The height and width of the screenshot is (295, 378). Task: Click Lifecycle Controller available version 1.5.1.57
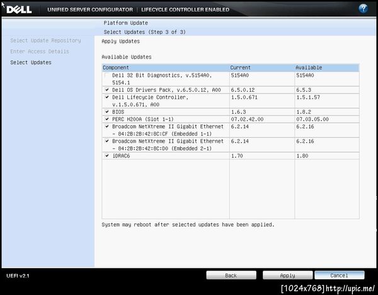(x=308, y=97)
